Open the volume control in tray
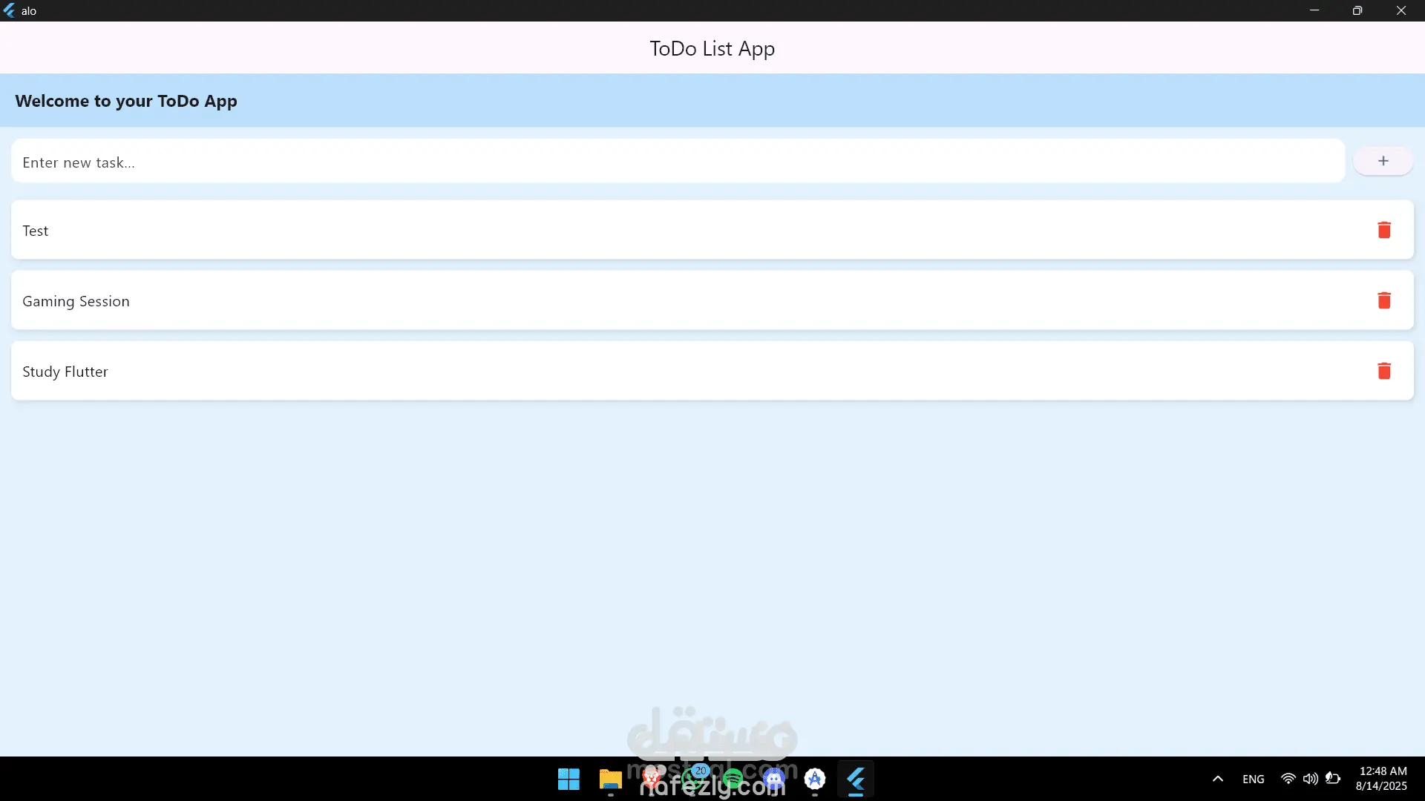 coord(1310,779)
